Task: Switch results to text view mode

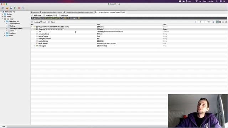Action: coord(223,22)
